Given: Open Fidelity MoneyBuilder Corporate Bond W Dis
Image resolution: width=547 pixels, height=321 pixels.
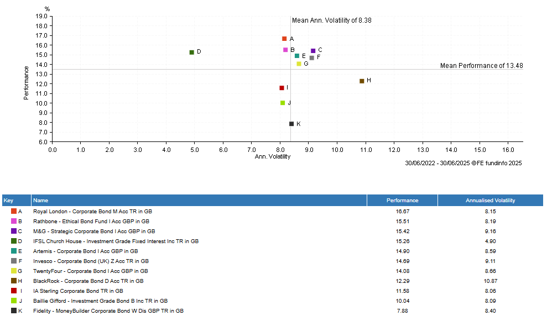Looking at the screenshot, I should pos(108,311).
